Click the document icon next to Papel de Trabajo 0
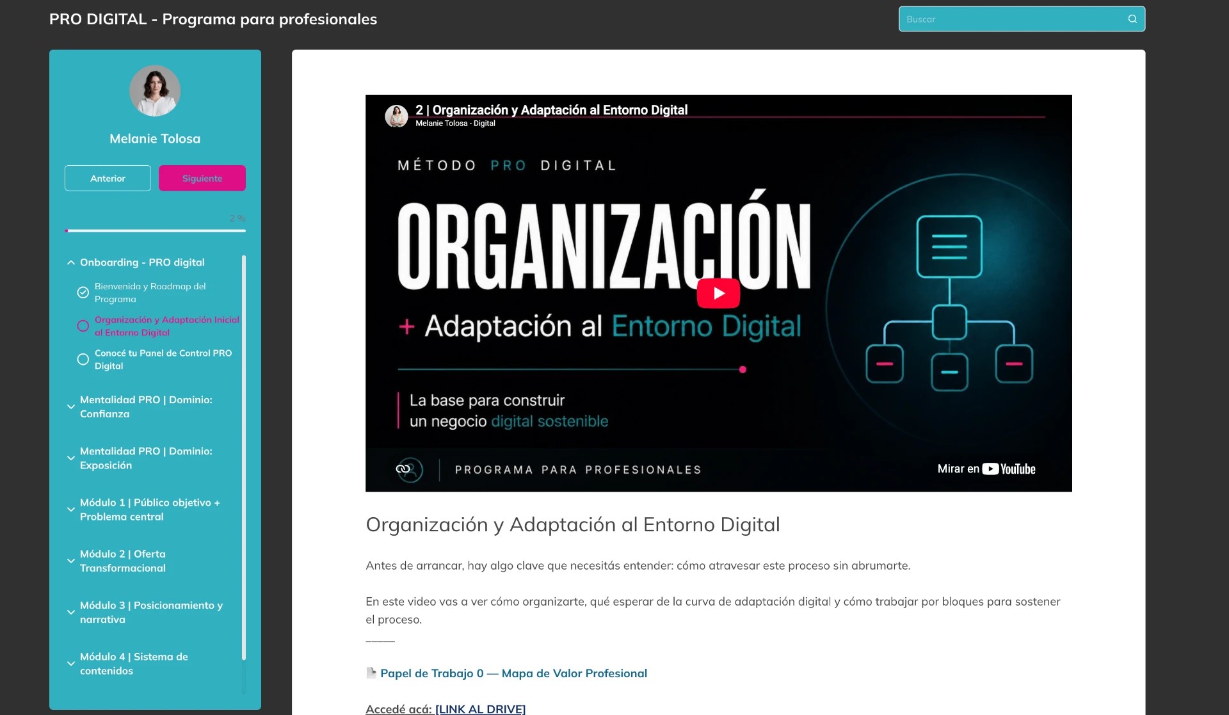Viewport: 1229px width, 715px height. click(371, 673)
